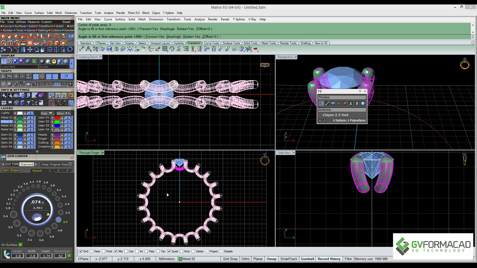477x268 pixels.
Task: Open the Coarse Mesh dropdown
Action: 19,67
